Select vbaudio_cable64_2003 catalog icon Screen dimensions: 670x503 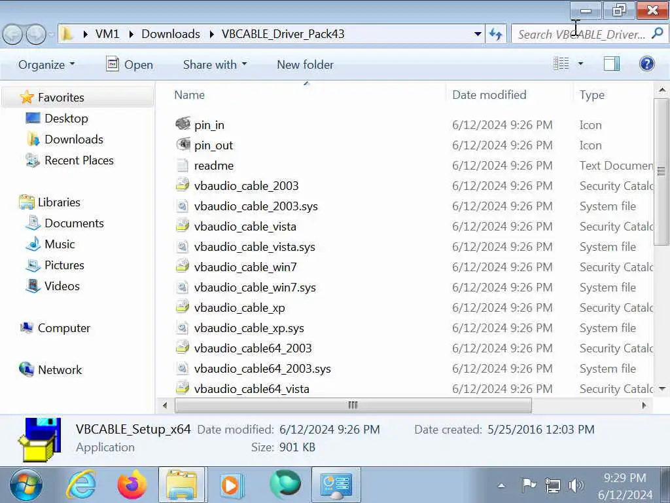click(183, 348)
